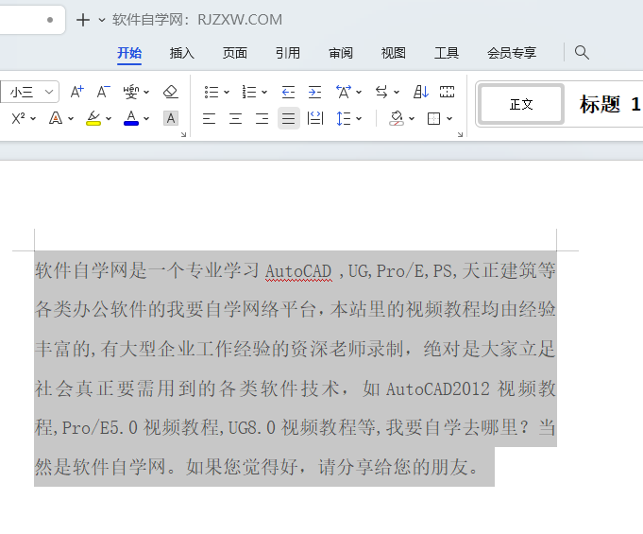Click the distributed alignment icon
Viewport: 643px width, 534px height.
click(315, 119)
